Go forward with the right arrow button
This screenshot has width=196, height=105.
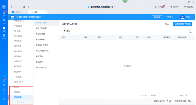click(x=17, y=7)
